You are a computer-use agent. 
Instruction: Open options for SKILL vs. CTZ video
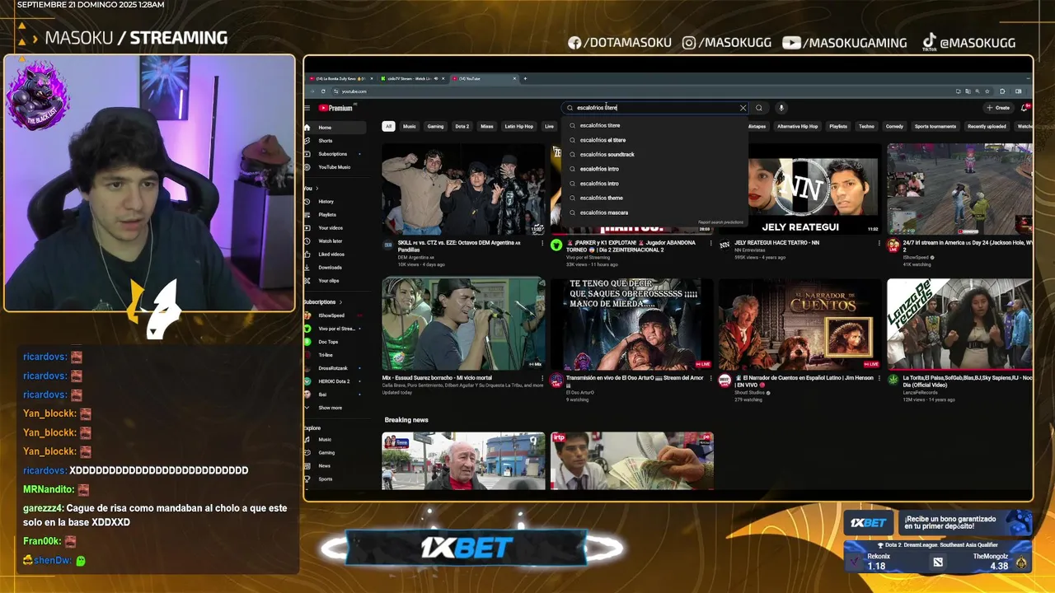542,243
